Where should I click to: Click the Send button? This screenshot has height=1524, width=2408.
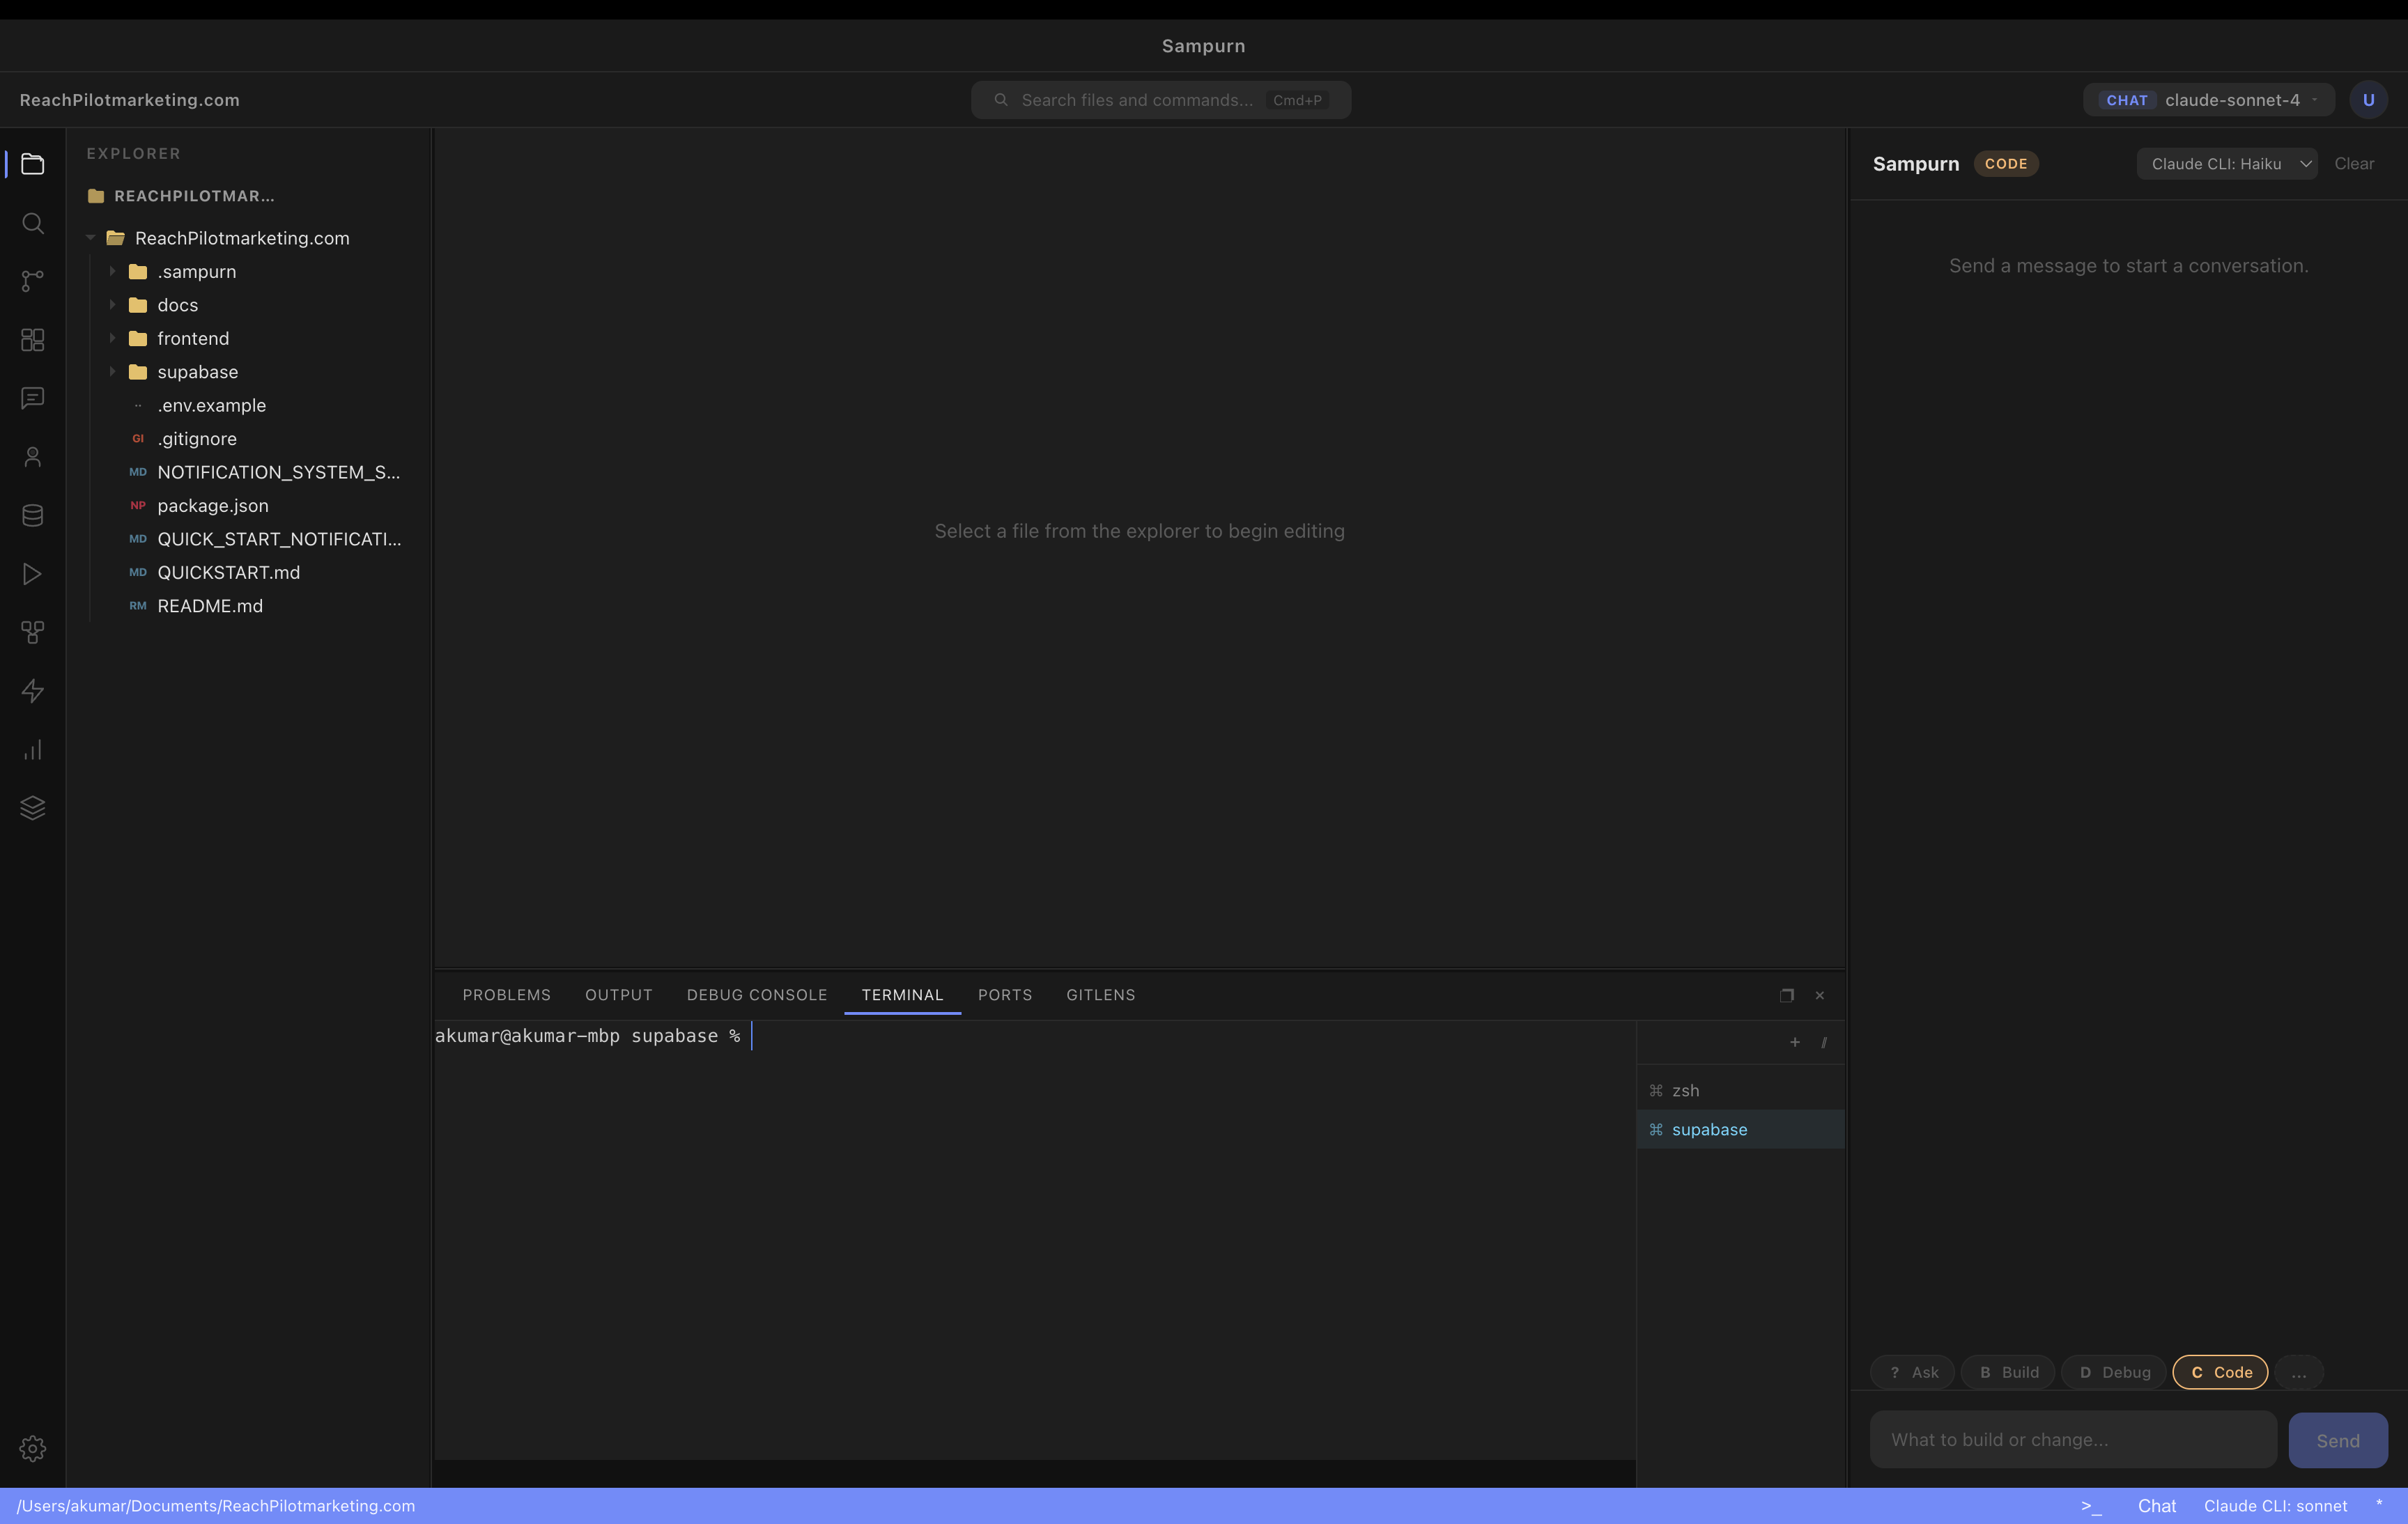pos(2338,1440)
